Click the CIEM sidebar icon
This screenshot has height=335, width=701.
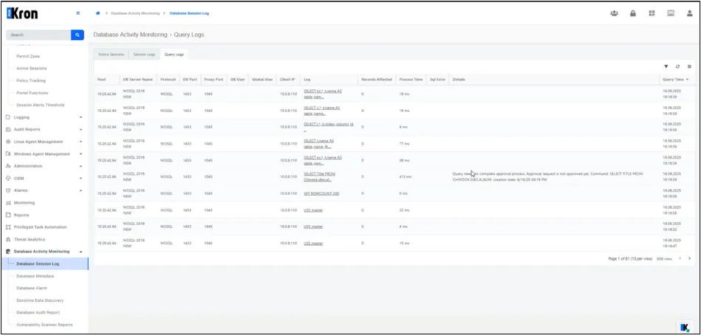pyautogui.click(x=8, y=179)
